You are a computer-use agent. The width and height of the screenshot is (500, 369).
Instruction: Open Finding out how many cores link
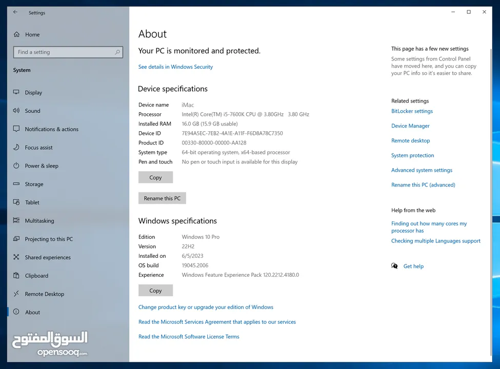click(x=429, y=227)
